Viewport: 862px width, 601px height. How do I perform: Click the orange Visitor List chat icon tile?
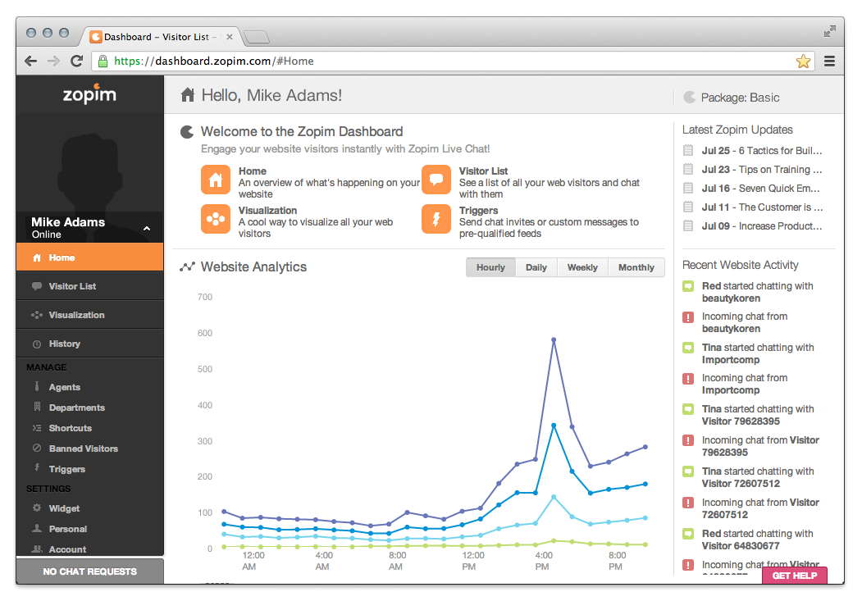click(x=436, y=180)
